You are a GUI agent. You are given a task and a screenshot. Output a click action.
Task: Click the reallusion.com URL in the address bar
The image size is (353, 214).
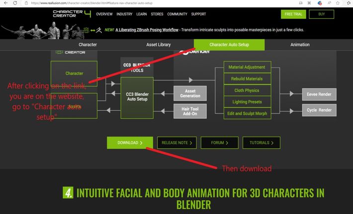tap(91, 3)
